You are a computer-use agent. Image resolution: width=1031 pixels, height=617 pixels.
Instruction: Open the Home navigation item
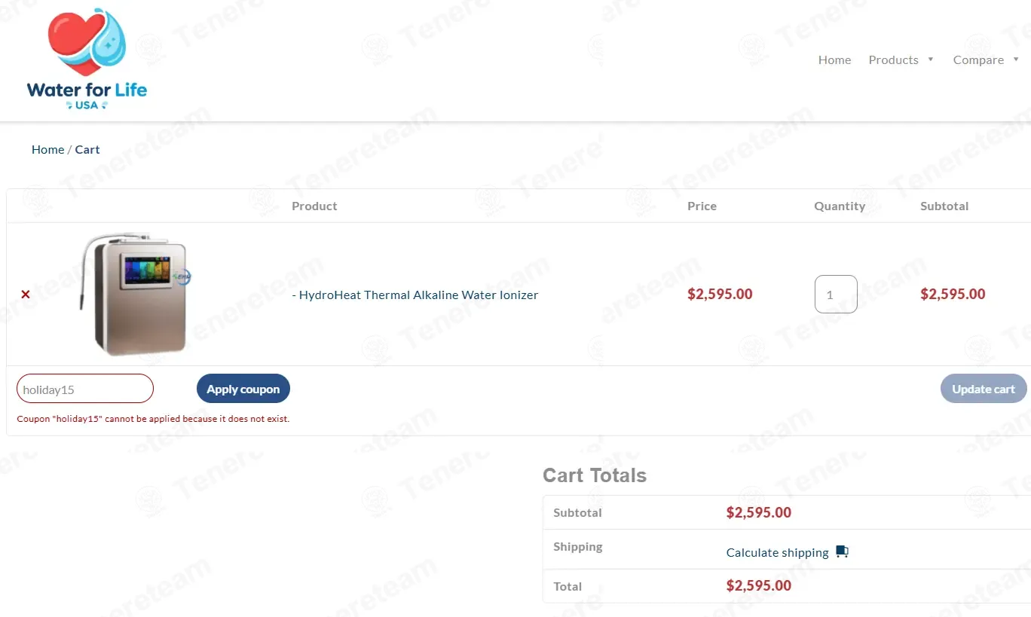[834, 60]
